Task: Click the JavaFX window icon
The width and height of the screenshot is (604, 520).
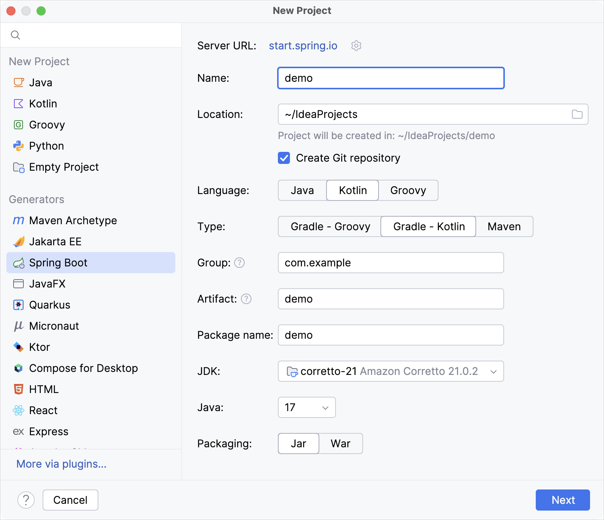Action: point(18,284)
